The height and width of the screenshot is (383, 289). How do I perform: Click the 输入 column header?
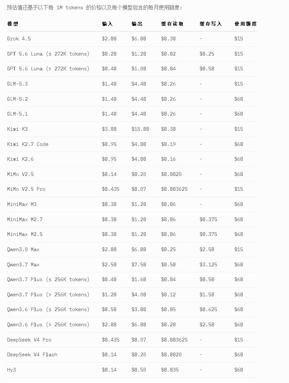click(x=107, y=24)
